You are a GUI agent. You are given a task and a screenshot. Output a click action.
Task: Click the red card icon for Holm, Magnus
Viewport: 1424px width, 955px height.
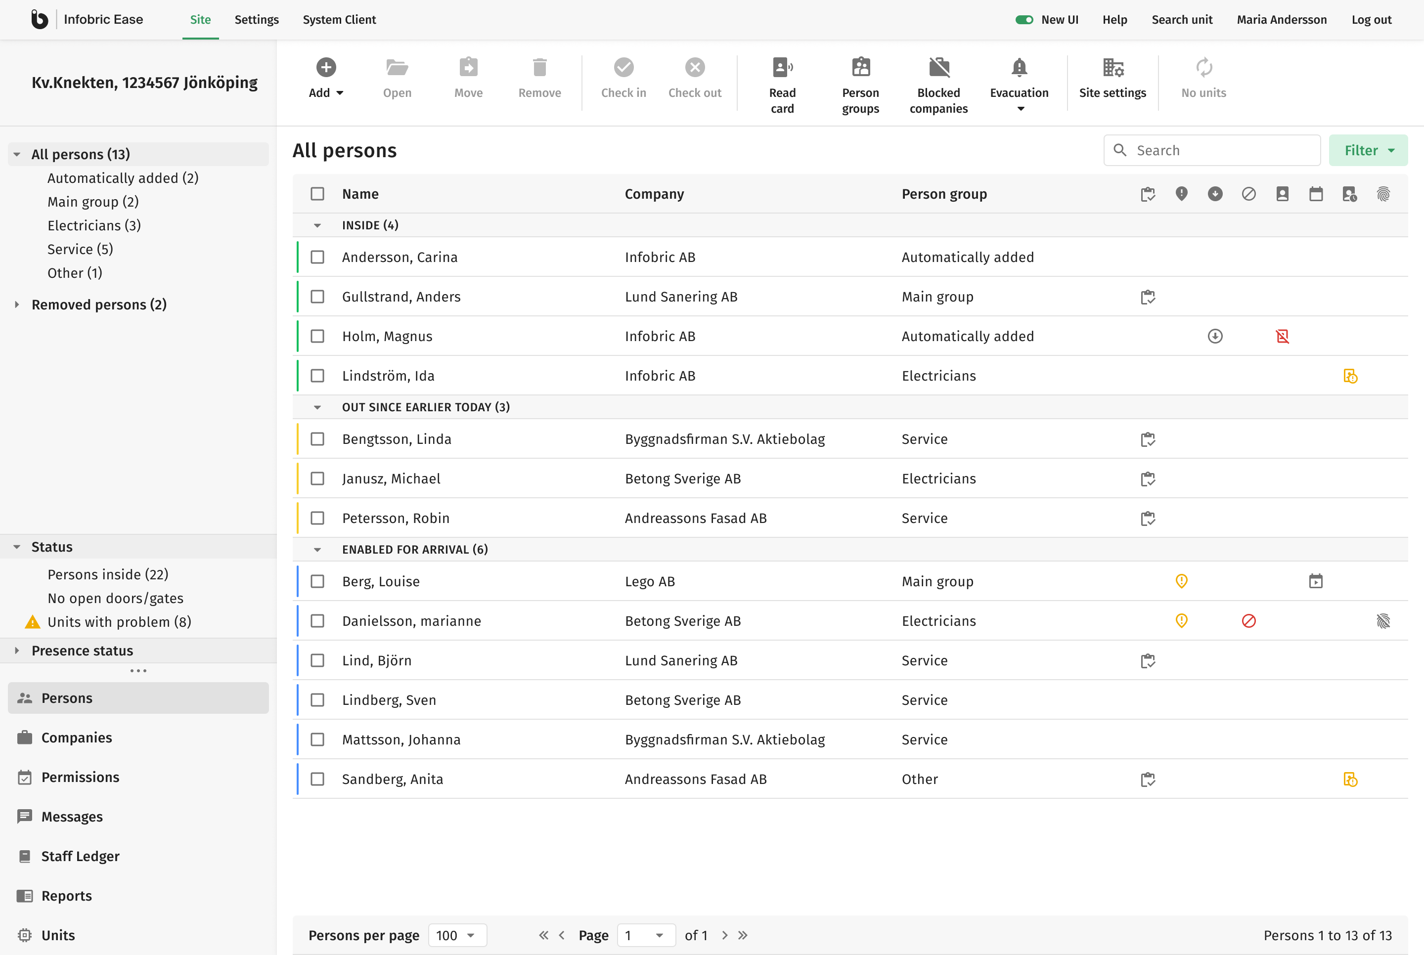1282,336
